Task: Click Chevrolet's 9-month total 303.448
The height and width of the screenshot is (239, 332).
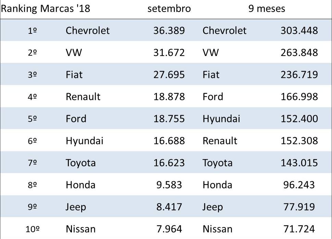Action: tap(299, 31)
